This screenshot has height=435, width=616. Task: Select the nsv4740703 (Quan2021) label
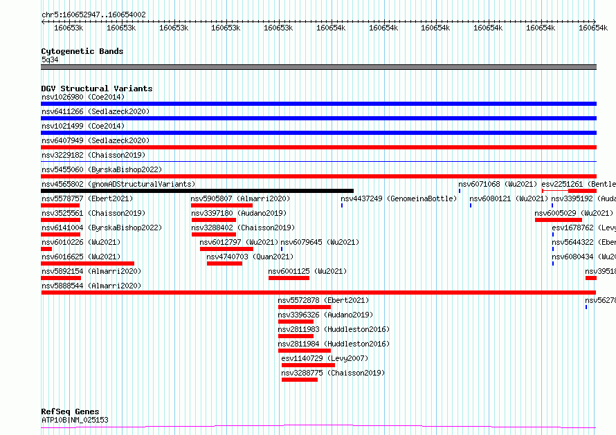coord(250,257)
